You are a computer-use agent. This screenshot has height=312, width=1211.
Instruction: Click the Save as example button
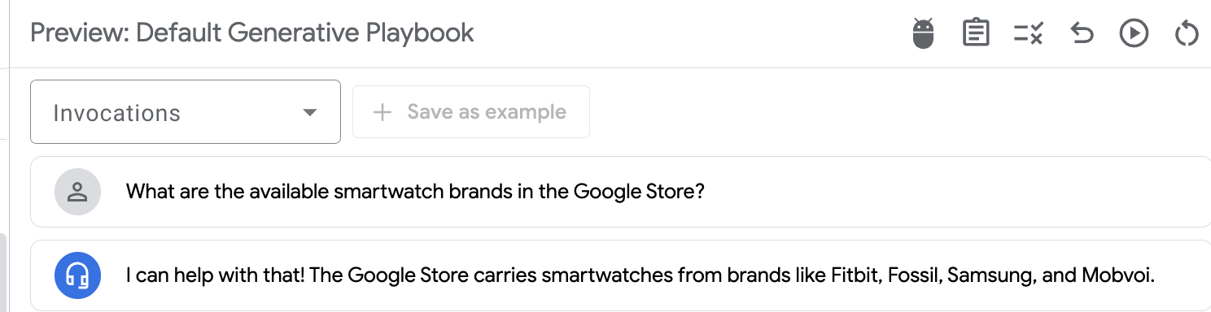tap(471, 112)
